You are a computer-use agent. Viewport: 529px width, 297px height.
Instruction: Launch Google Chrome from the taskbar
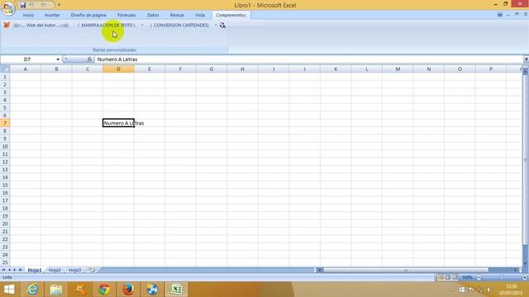[104, 290]
